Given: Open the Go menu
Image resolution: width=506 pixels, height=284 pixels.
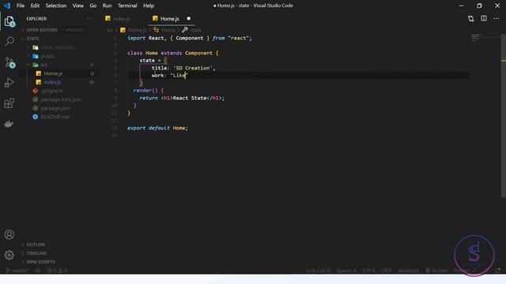Looking at the screenshot, I should click(x=93, y=6).
